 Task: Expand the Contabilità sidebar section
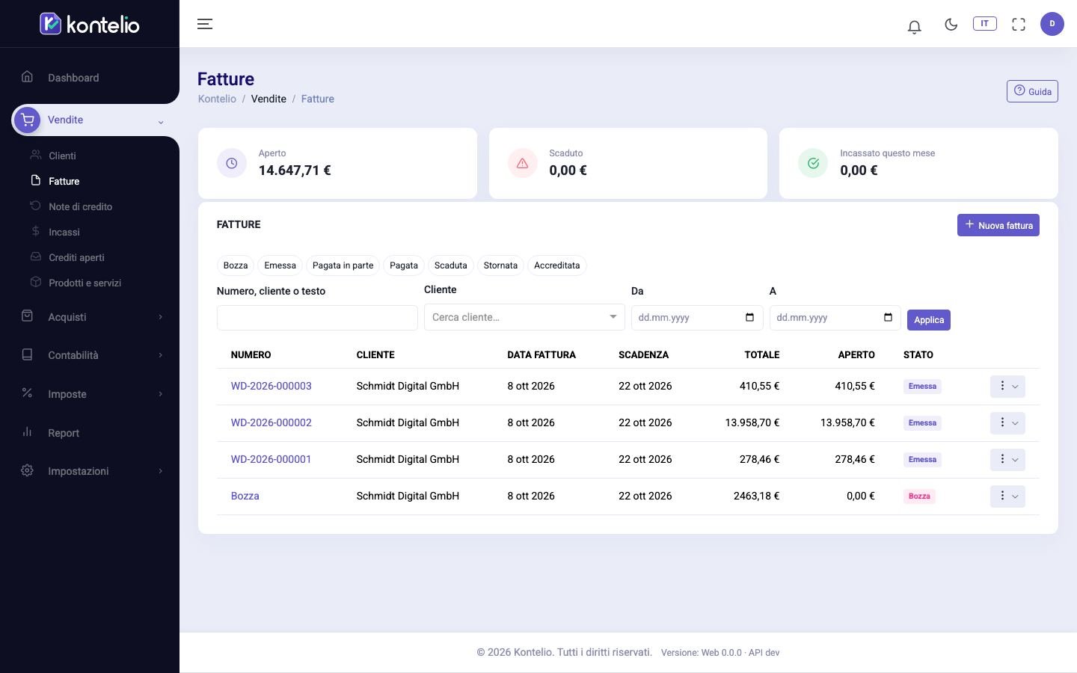pyautogui.click(x=90, y=355)
